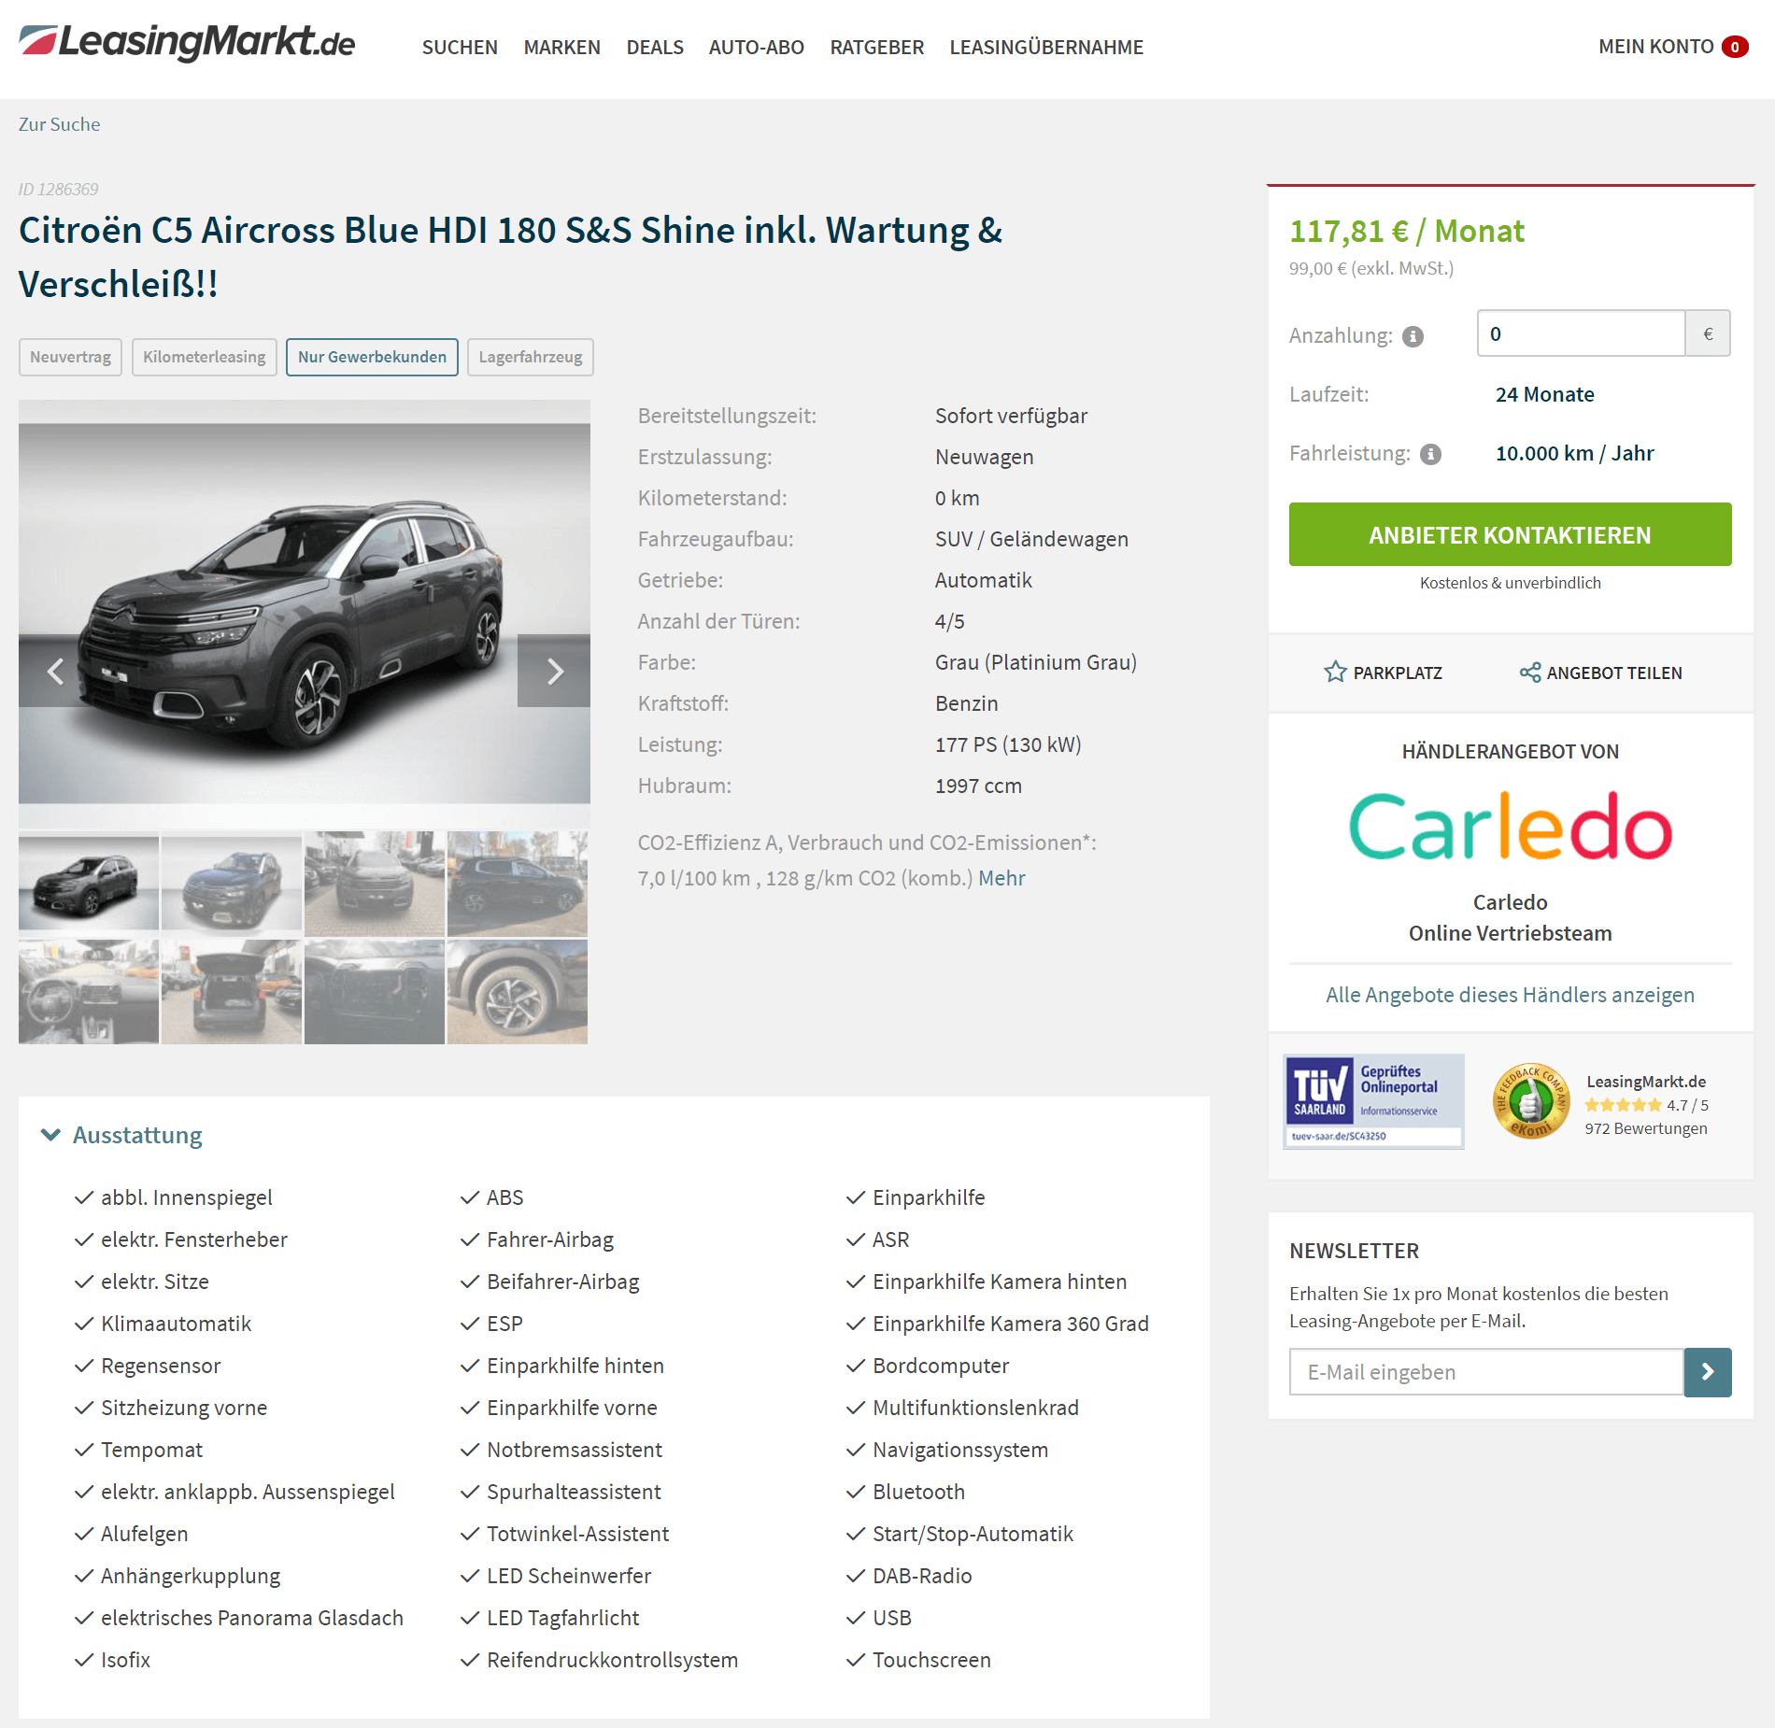This screenshot has height=1728, width=1775.
Task: Click the 177 PS (130 kW) value
Action: 1008,744
